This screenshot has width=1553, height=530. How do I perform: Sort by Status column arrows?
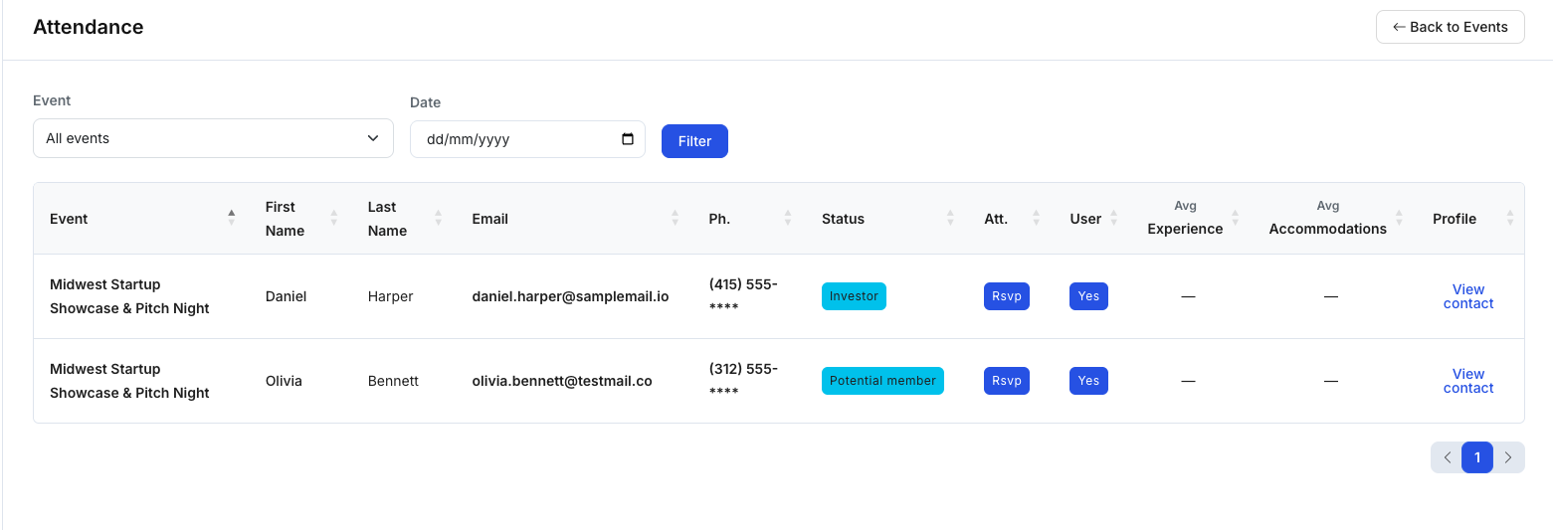point(950,218)
